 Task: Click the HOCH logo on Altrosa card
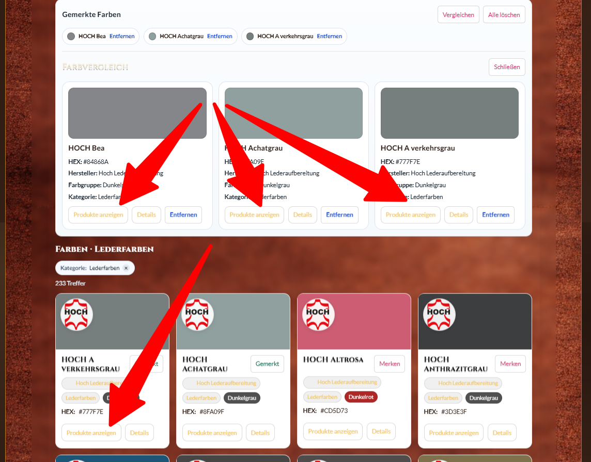318,315
